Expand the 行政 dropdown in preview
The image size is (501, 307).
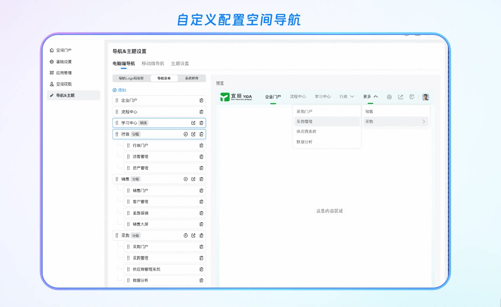point(347,97)
